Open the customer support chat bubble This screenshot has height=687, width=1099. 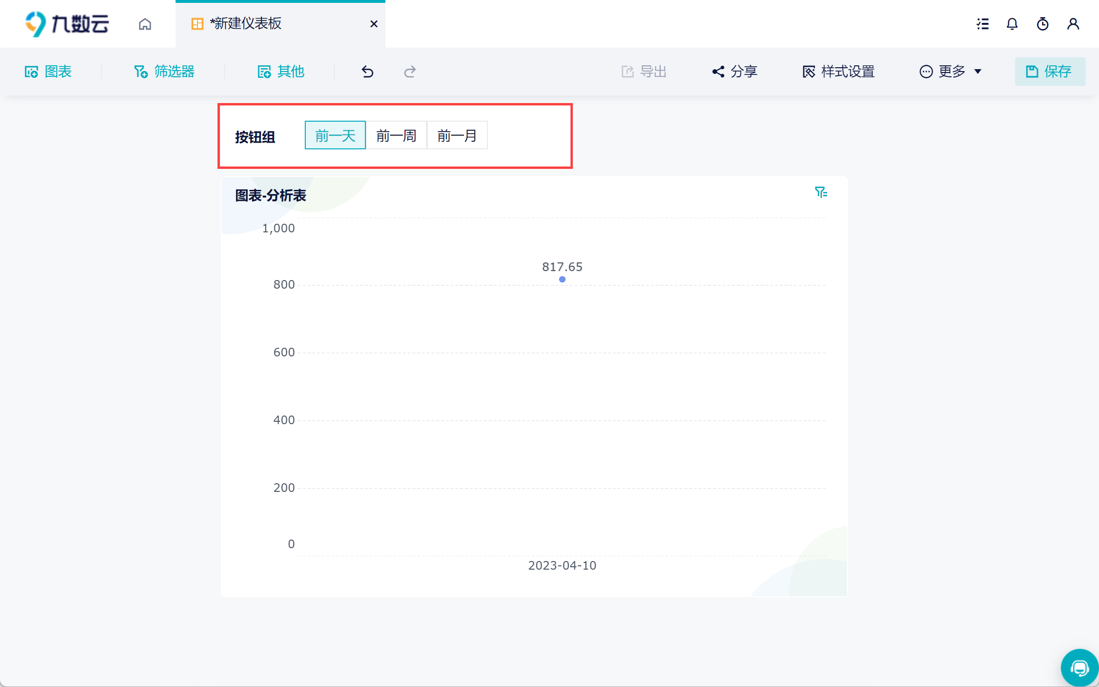tap(1079, 668)
